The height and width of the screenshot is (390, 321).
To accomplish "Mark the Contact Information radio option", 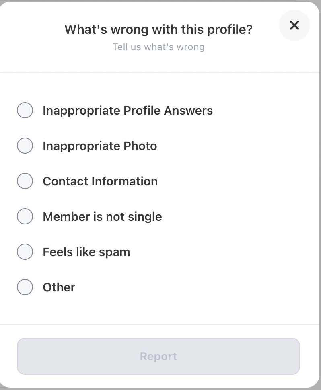I will 25,181.
